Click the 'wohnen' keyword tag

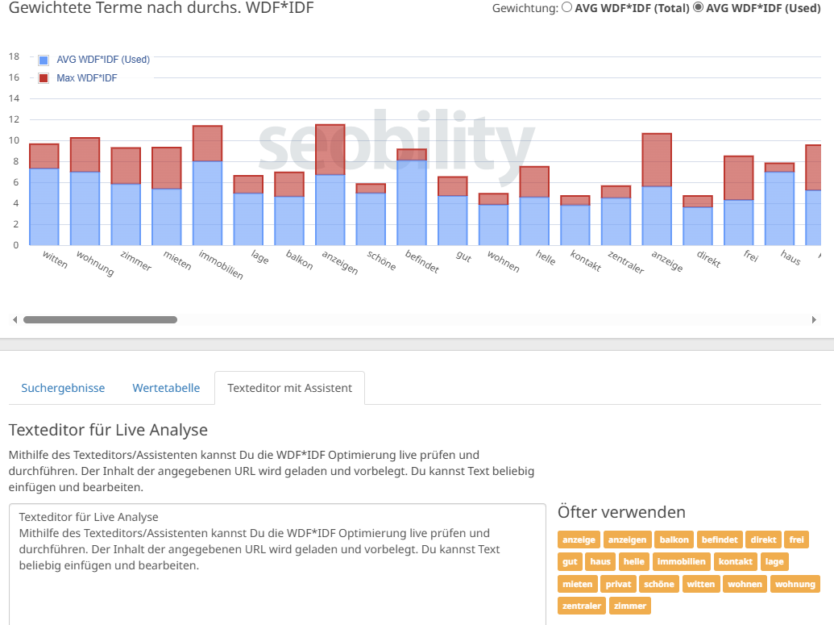pos(745,584)
